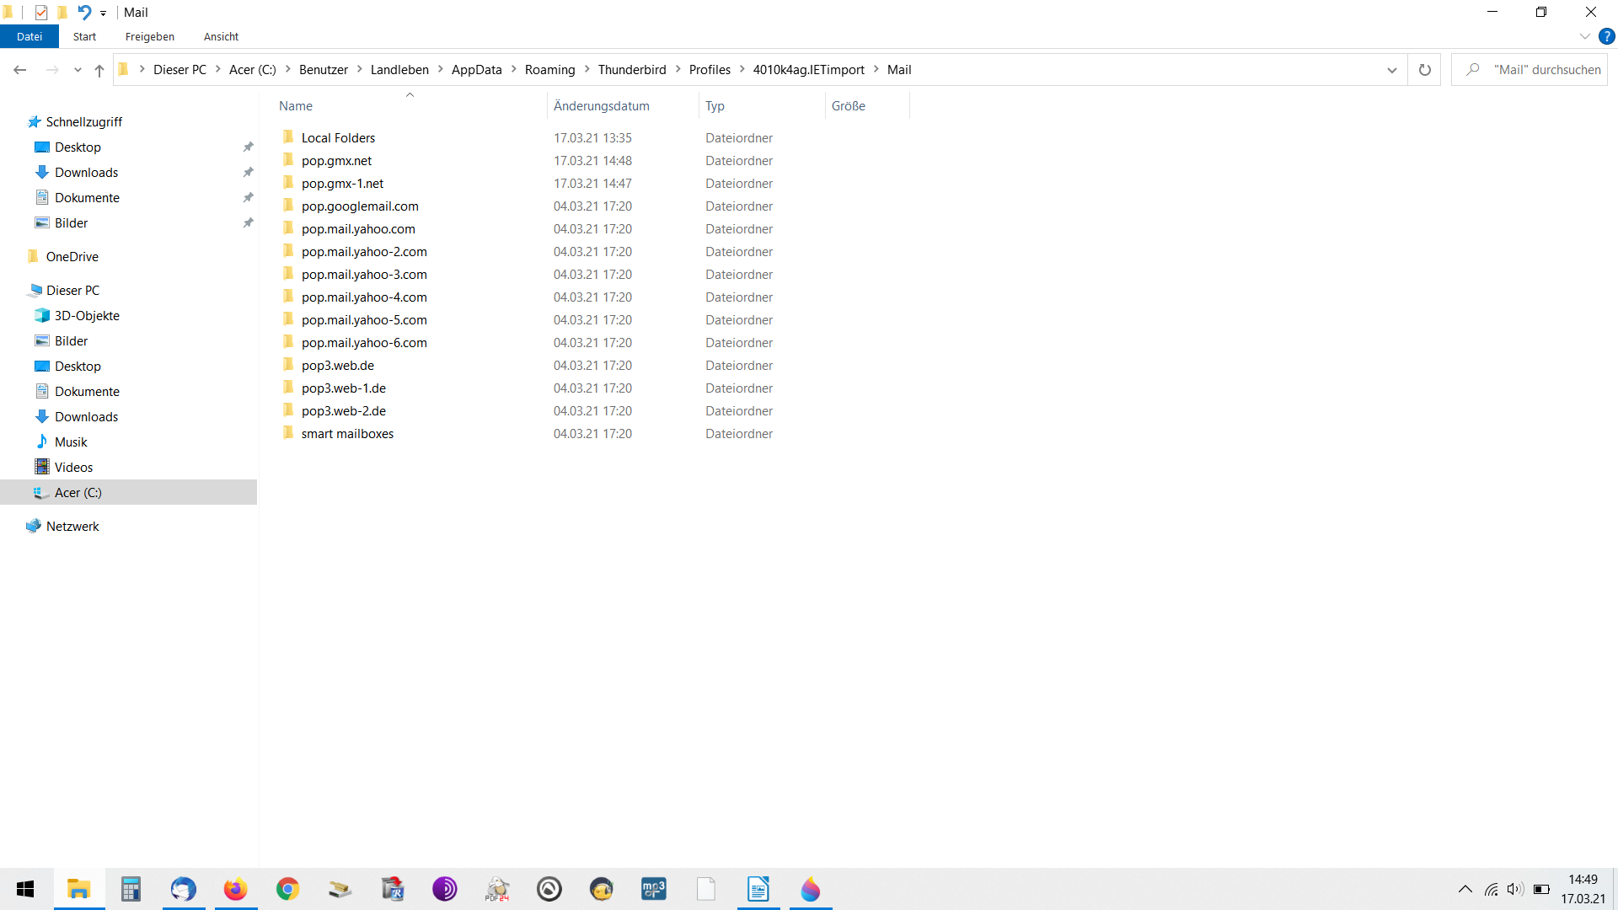The height and width of the screenshot is (910, 1618).
Task: Launch Firefox from the taskbar
Action: [235, 889]
